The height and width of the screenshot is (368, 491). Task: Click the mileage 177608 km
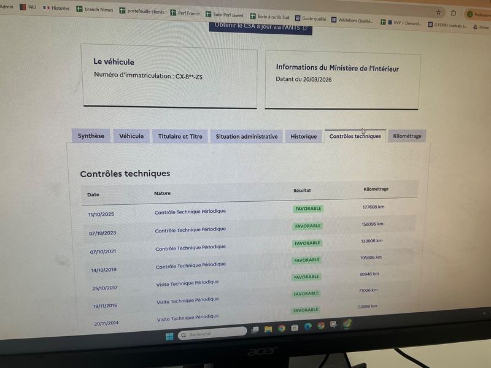click(373, 207)
